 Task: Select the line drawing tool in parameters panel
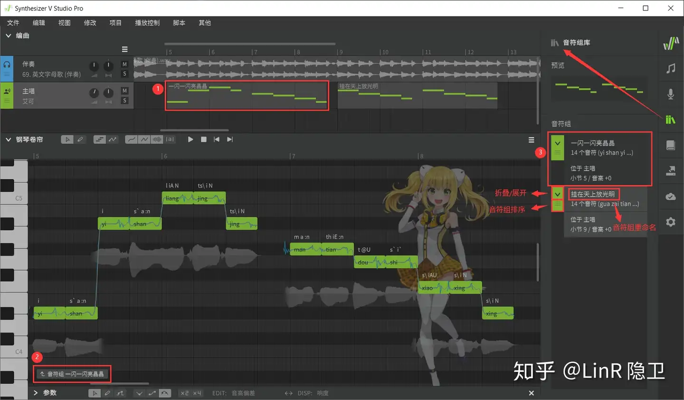pyautogui.click(x=120, y=393)
